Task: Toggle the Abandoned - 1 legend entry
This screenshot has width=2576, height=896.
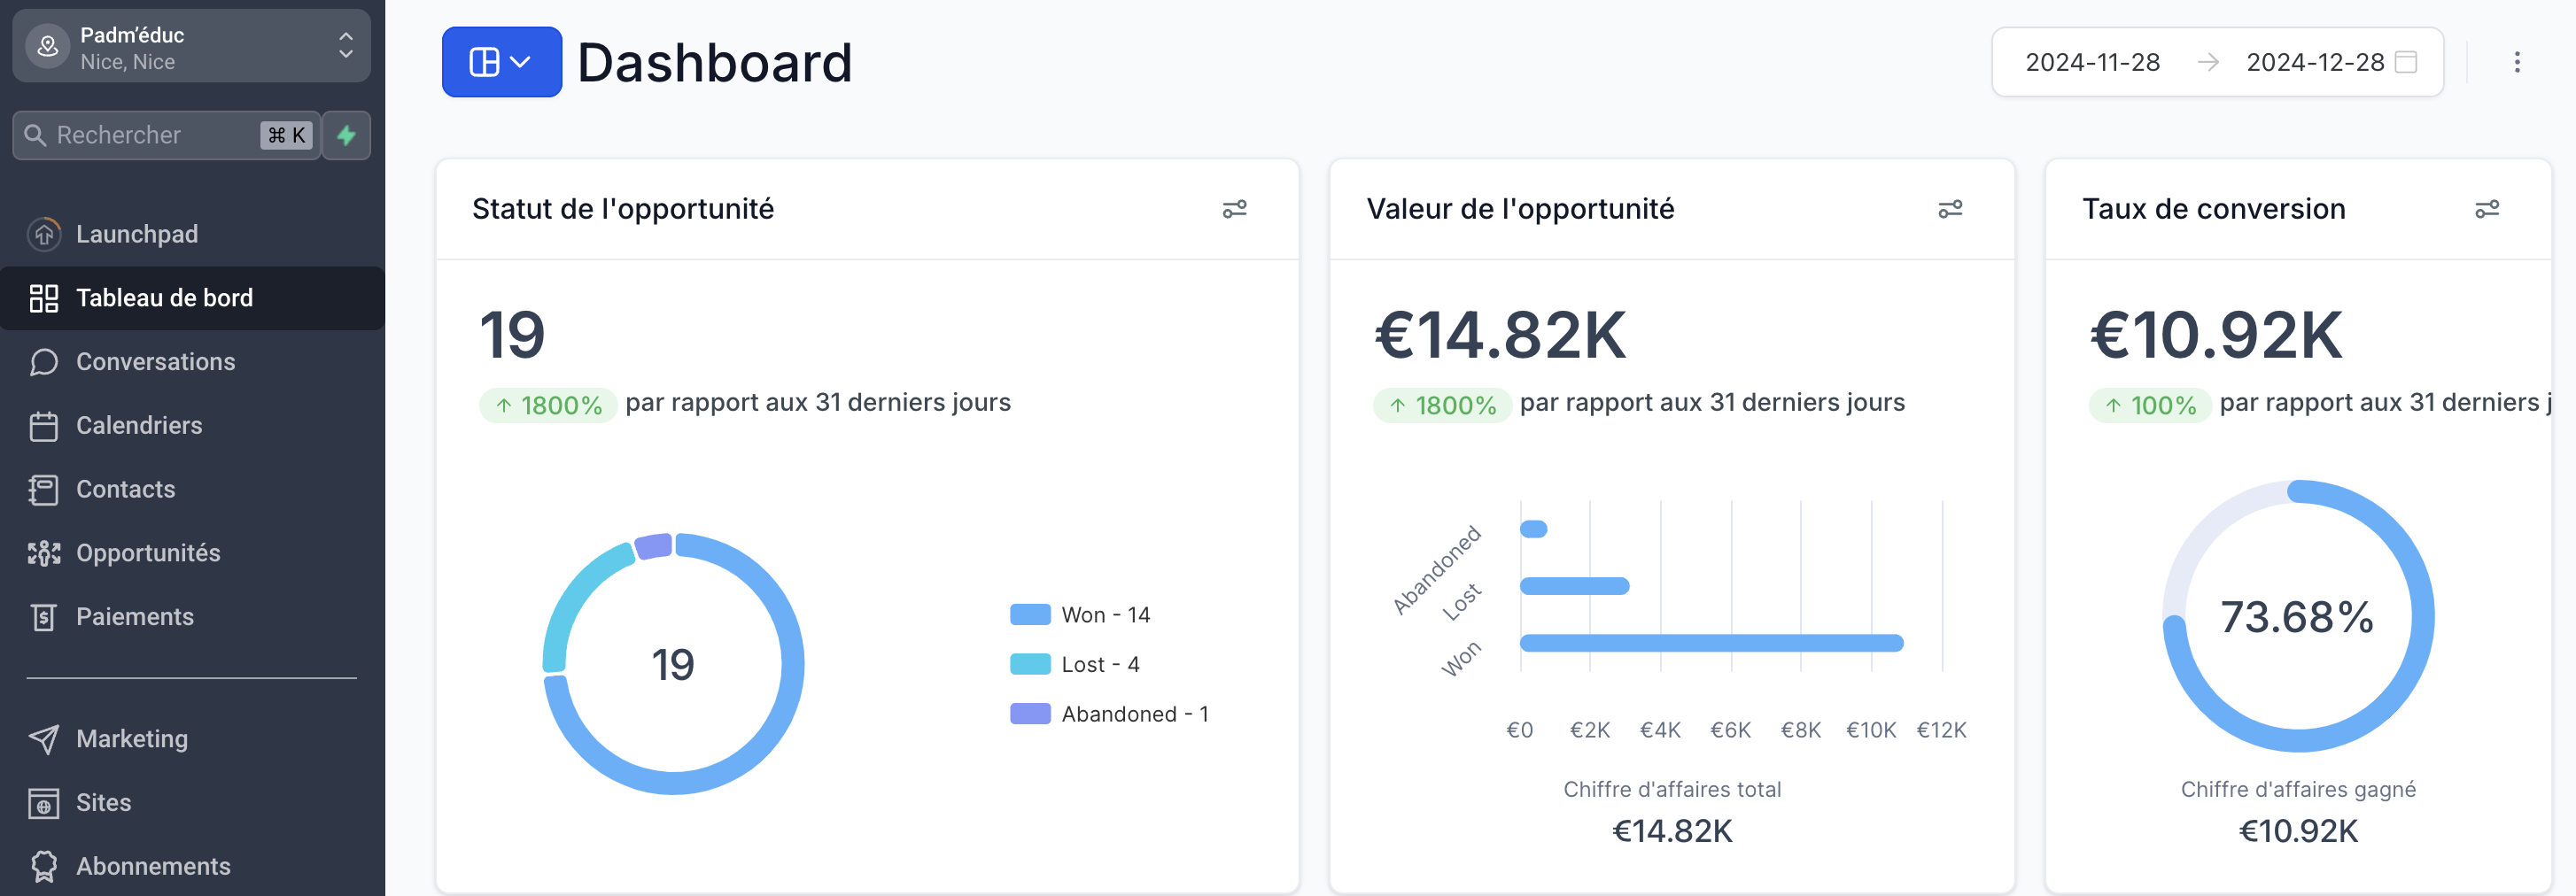Action: tap(1110, 714)
